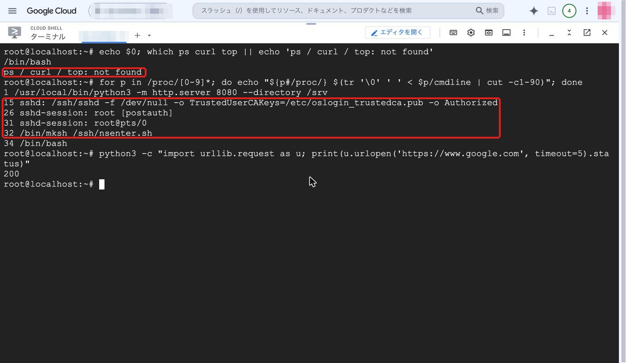Click the 'CLOUD SHELL' header label

46,28
